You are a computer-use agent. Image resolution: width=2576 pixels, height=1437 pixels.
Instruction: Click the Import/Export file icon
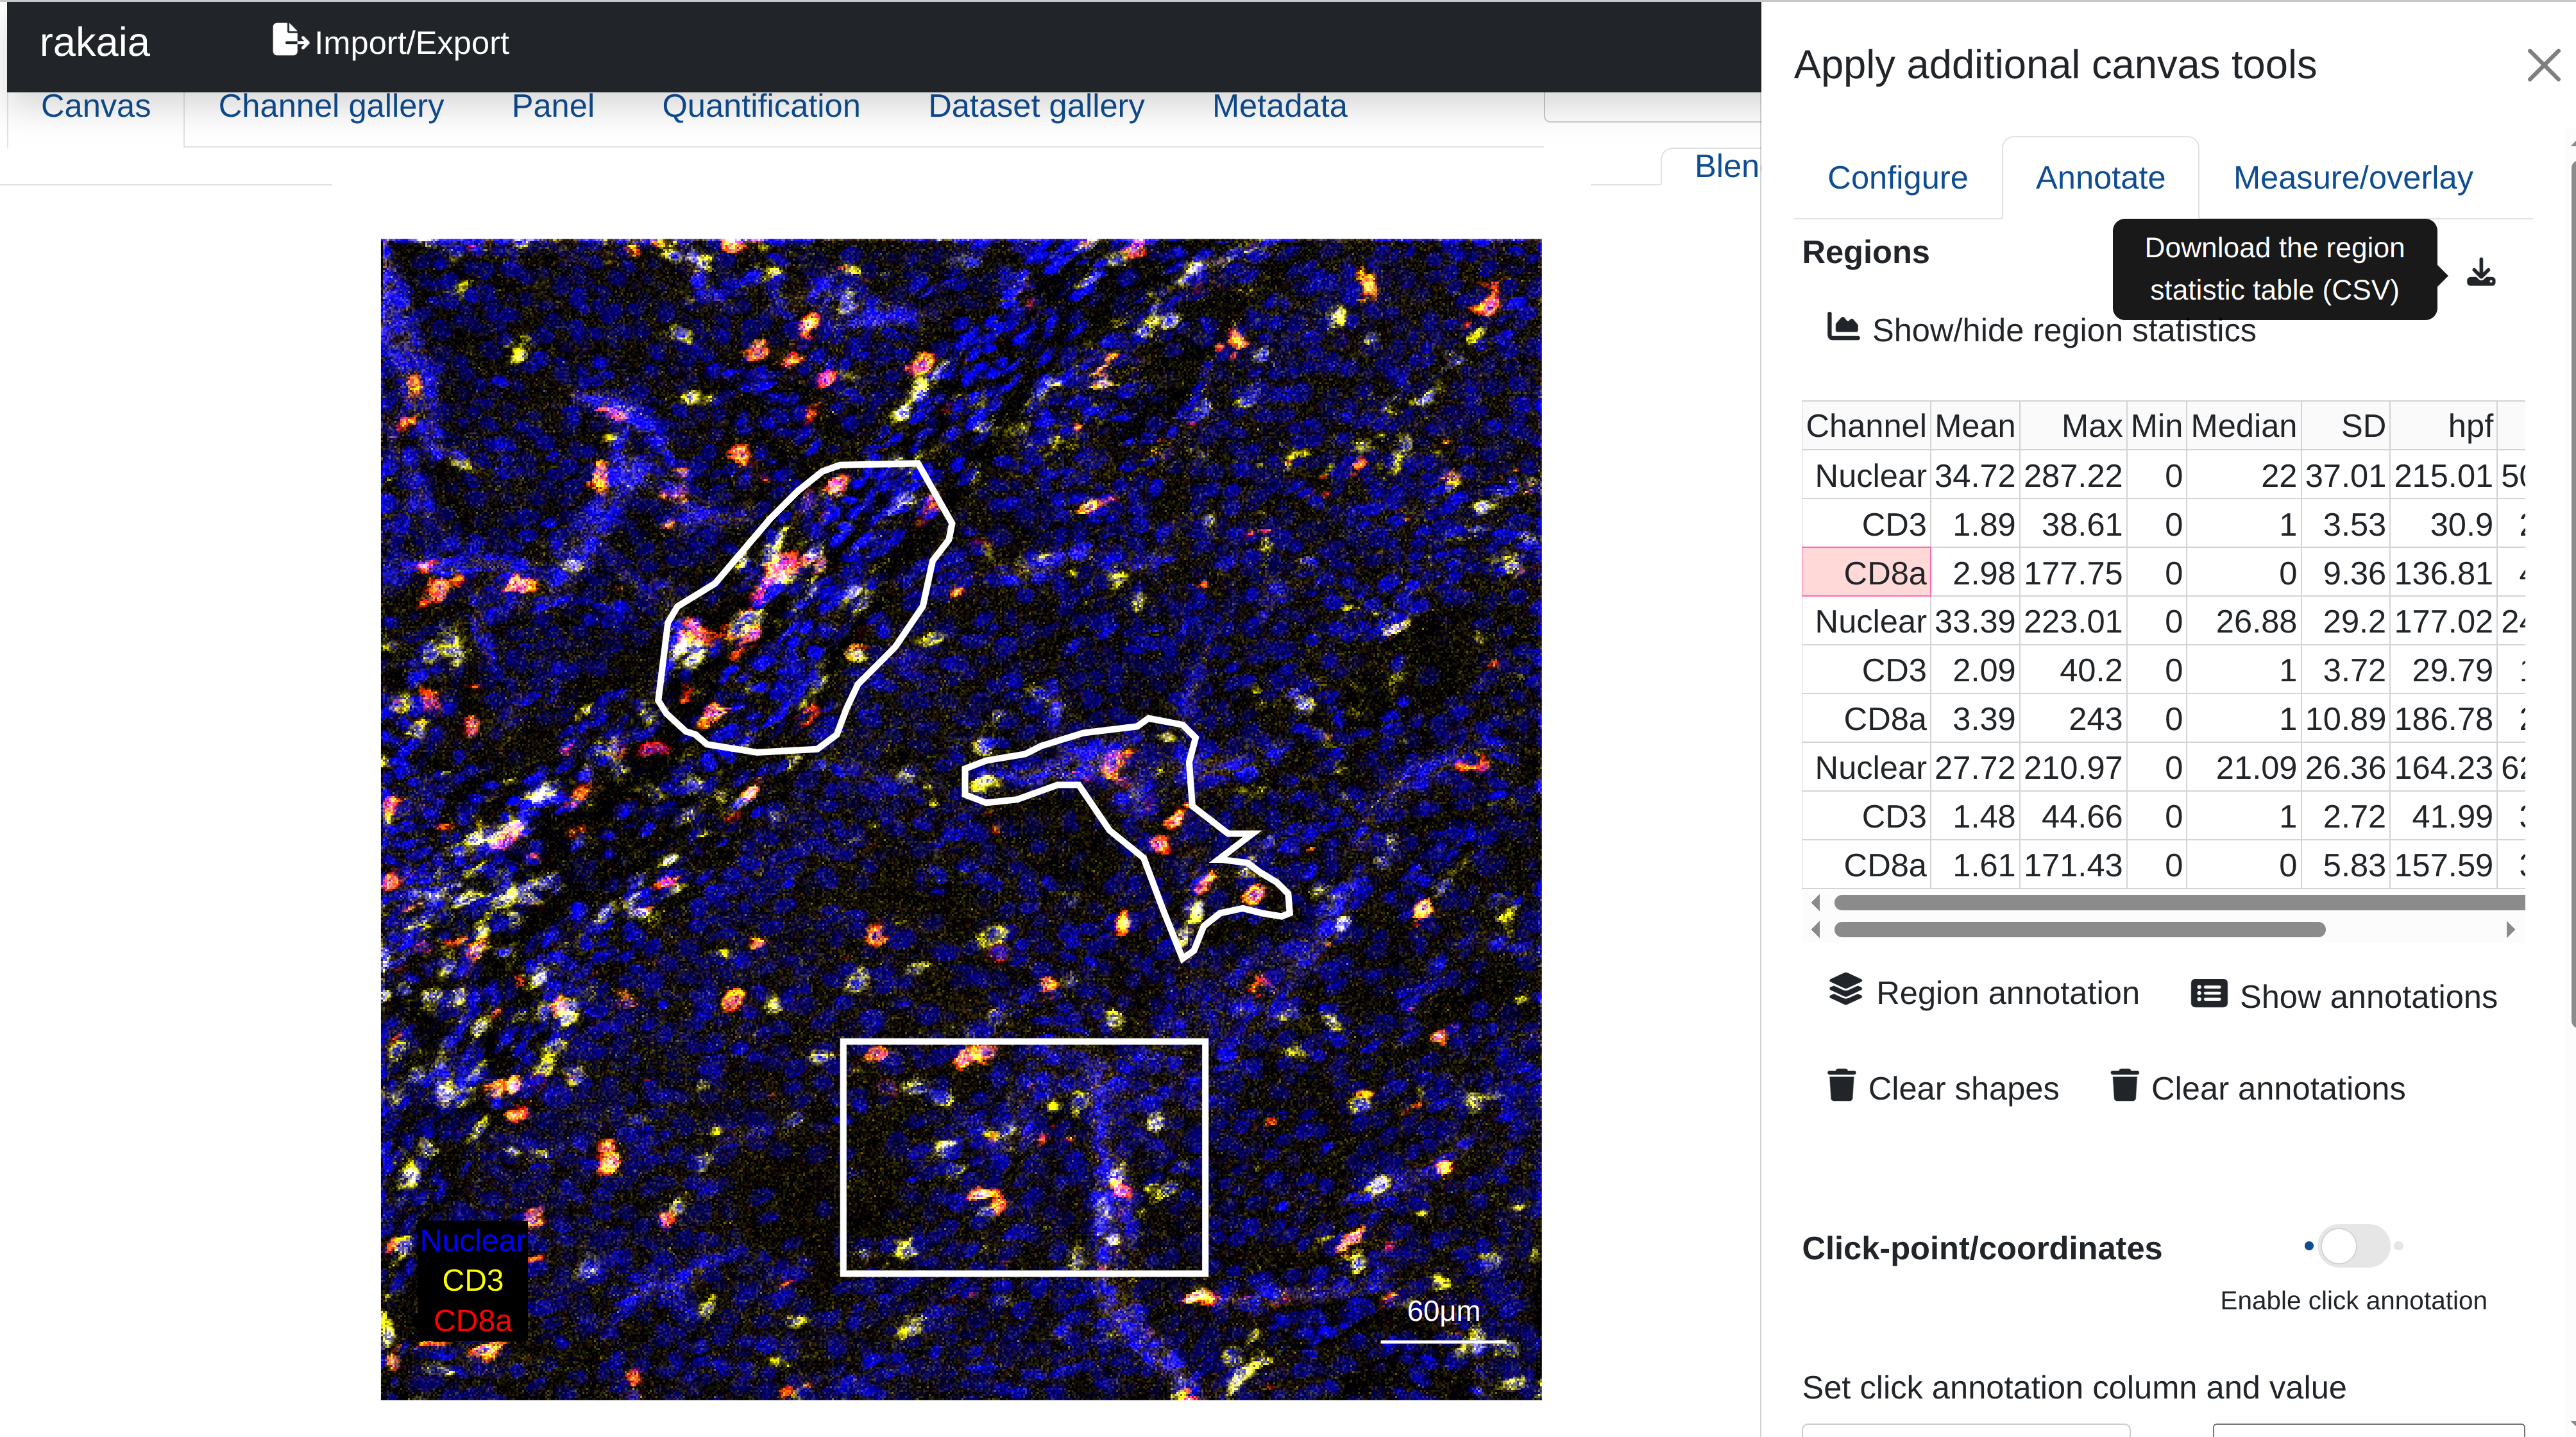click(289, 41)
